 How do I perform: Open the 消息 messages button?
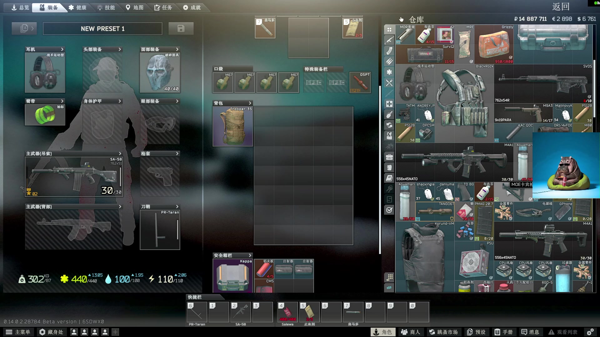[530, 332]
